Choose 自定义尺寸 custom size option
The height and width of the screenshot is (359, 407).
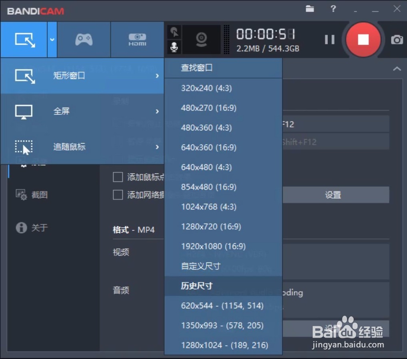coord(223,266)
